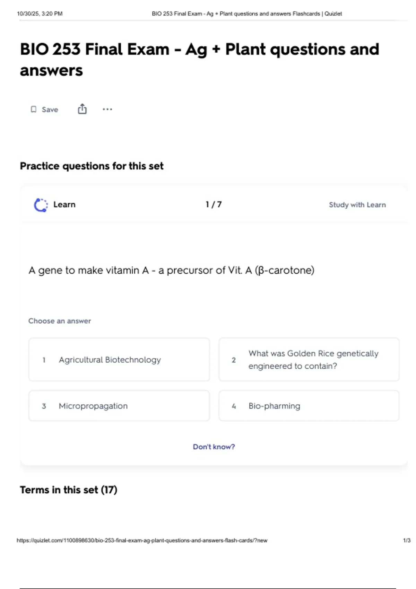Open the share icon
The image size is (416, 589).
pos(82,109)
